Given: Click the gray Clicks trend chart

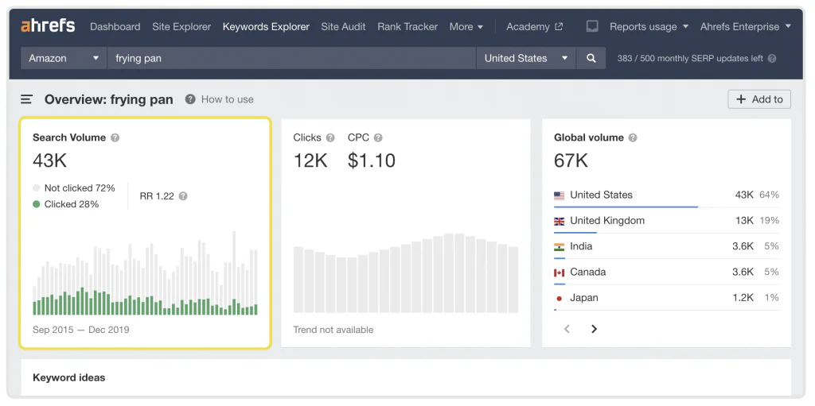Looking at the screenshot, I should 405,273.
